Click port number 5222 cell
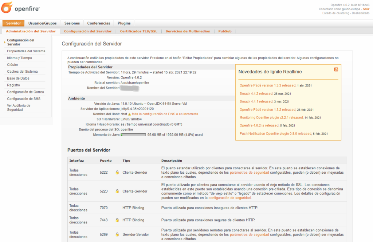This screenshot has width=373, height=242. tap(104, 173)
